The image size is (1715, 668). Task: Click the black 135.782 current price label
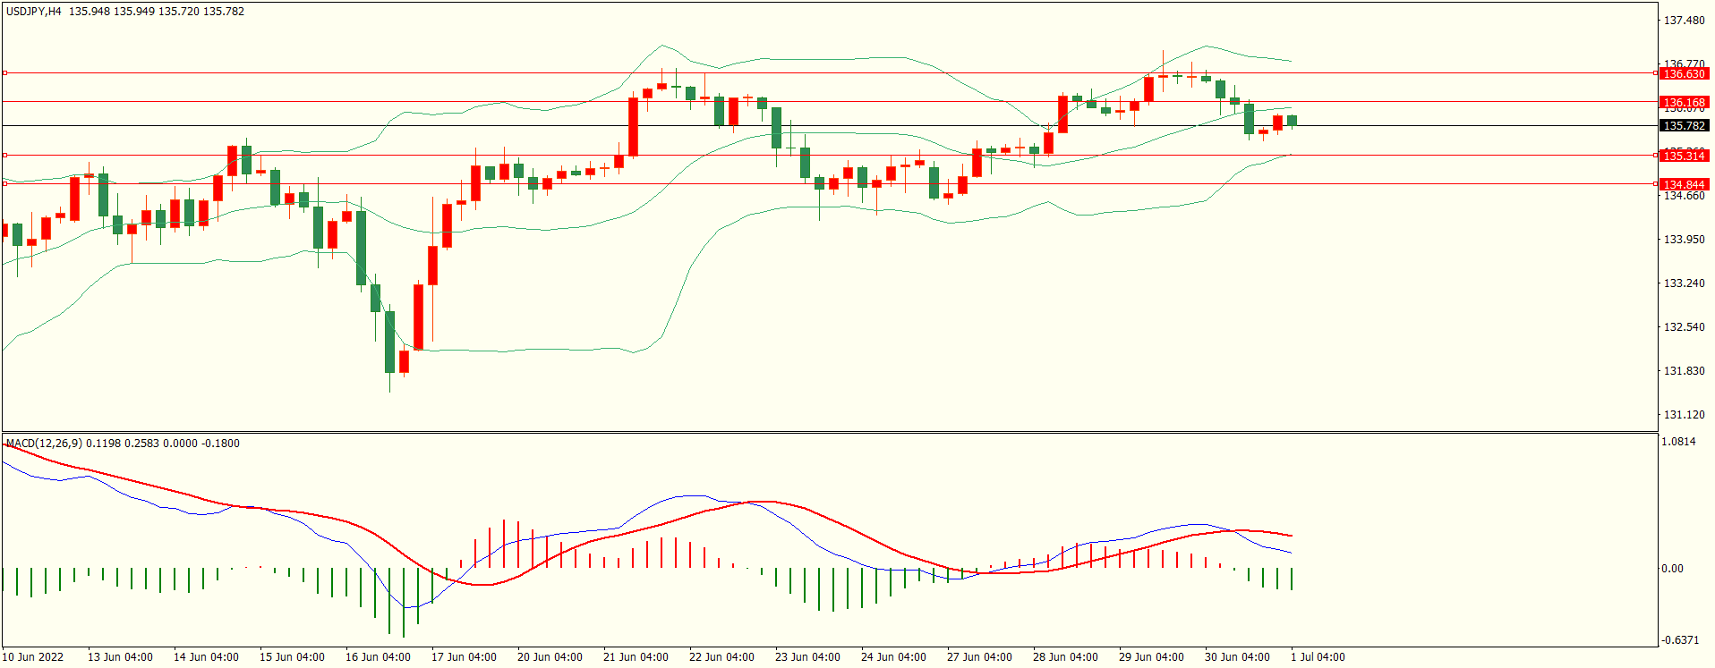coord(1684,126)
